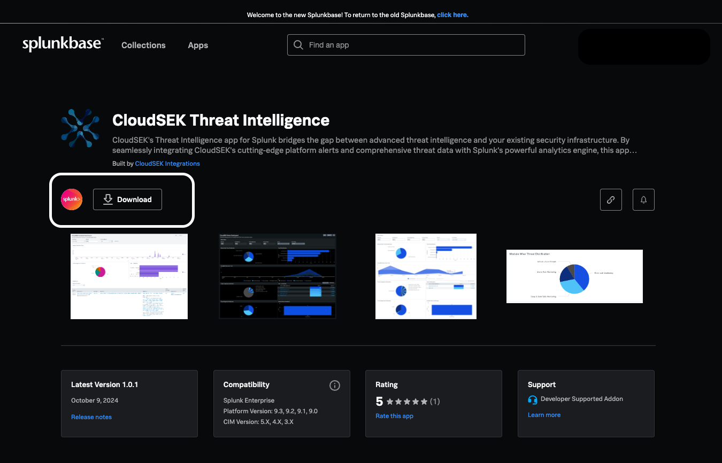Open the first white dashboard screenshot

point(129,276)
